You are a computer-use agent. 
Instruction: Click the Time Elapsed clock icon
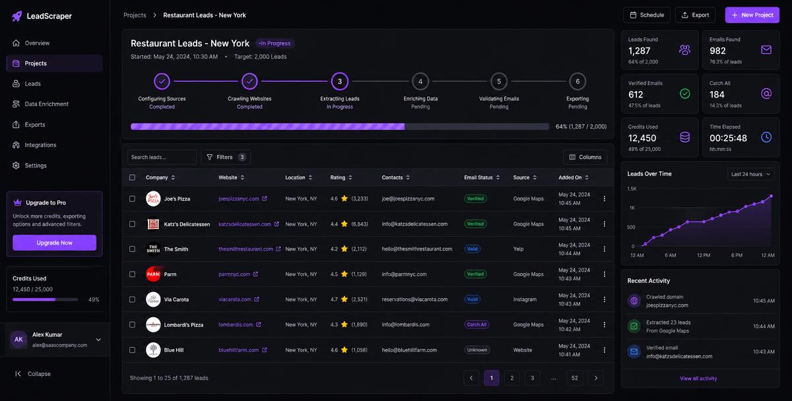click(x=766, y=137)
